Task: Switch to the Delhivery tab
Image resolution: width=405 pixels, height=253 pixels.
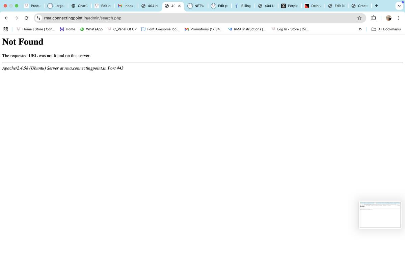Action: pyautogui.click(x=313, y=6)
